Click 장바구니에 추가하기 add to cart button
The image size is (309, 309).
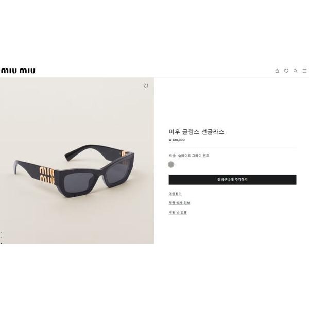(x=232, y=180)
